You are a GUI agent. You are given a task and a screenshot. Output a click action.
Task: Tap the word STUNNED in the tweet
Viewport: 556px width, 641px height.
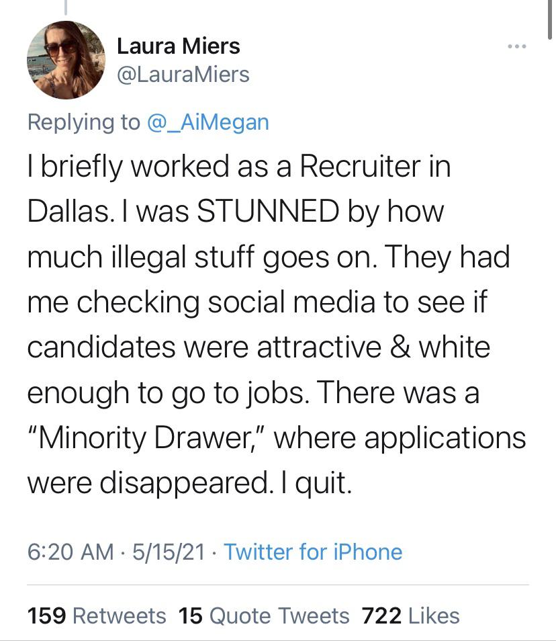coord(268,212)
